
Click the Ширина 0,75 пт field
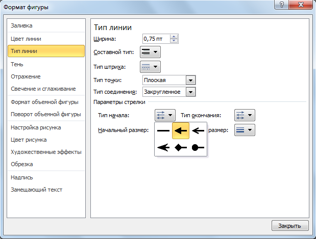pyautogui.click(x=156, y=39)
